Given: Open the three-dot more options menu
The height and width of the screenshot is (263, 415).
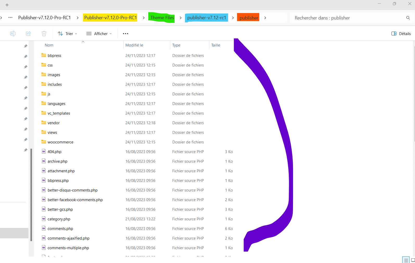Looking at the screenshot, I should [x=125, y=34].
